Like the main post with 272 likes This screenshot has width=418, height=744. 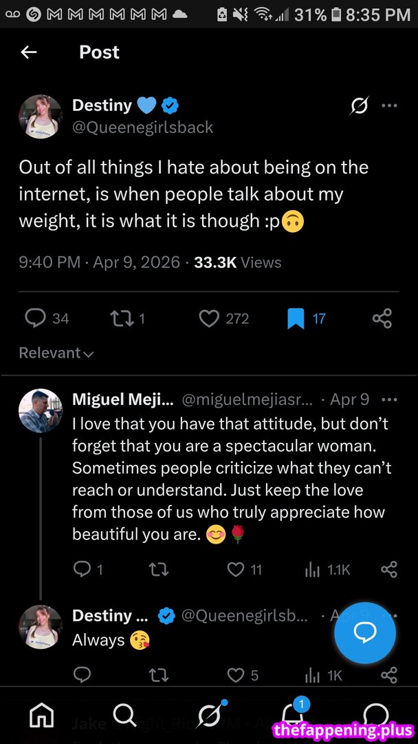[x=209, y=318]
